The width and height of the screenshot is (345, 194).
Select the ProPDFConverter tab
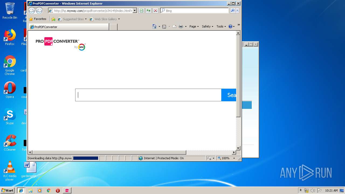(x=69, y=27)
